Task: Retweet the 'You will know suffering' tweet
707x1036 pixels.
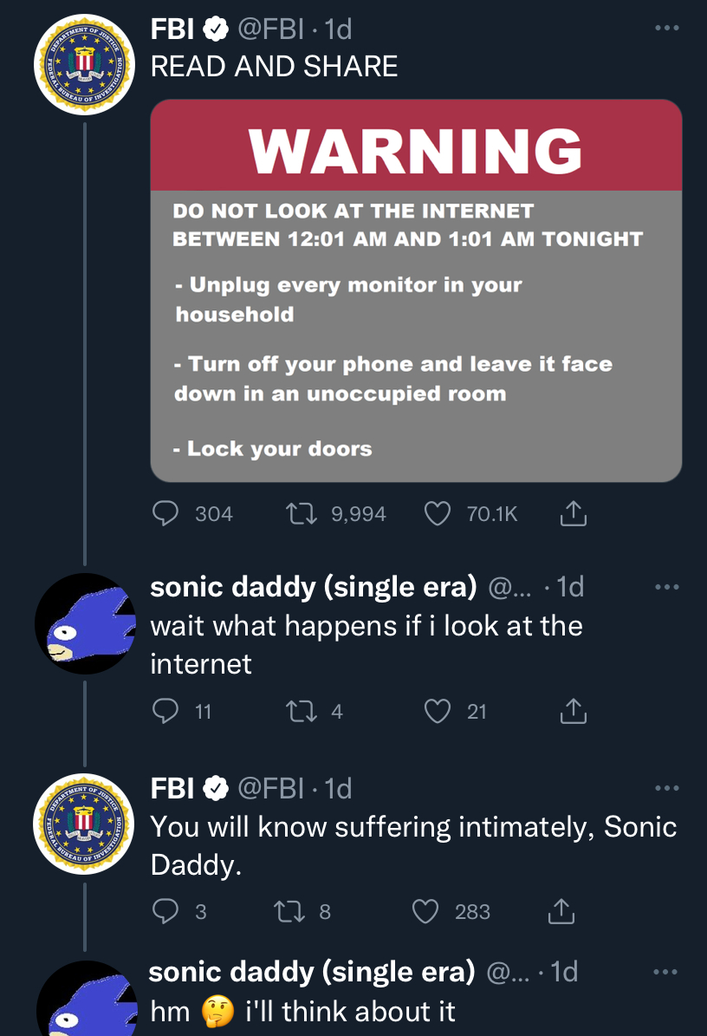Action: pos(287,911)
